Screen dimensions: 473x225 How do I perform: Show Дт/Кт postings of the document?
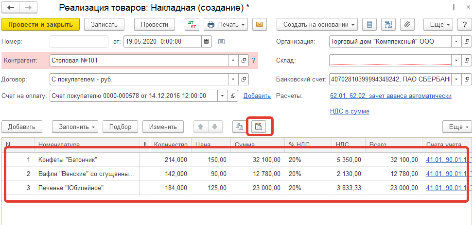tap(192, 25)
